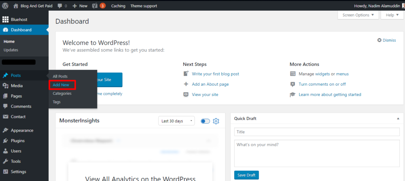Open the menus link

point(342,74)
